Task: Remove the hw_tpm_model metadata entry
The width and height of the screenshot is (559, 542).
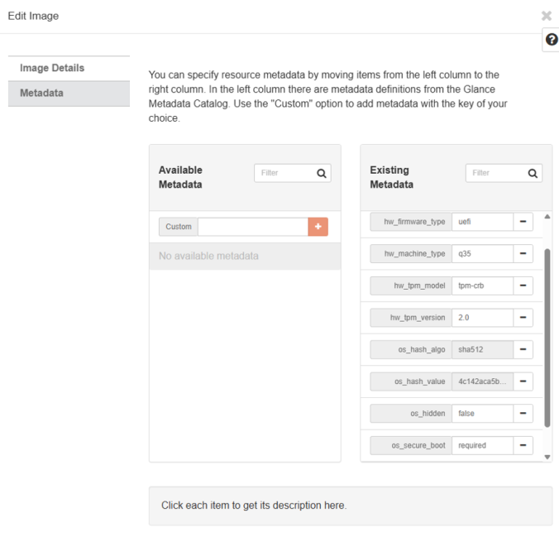Action: click(x=523, y=285)
